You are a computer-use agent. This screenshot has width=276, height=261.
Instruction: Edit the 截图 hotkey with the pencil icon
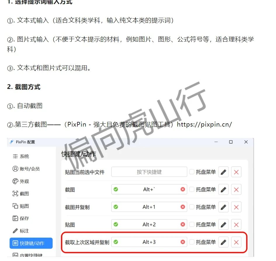point(223,190)
